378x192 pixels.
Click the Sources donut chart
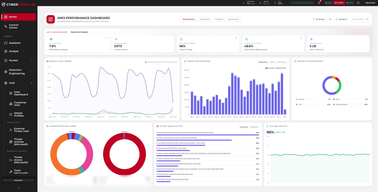(x=124, y=154)
